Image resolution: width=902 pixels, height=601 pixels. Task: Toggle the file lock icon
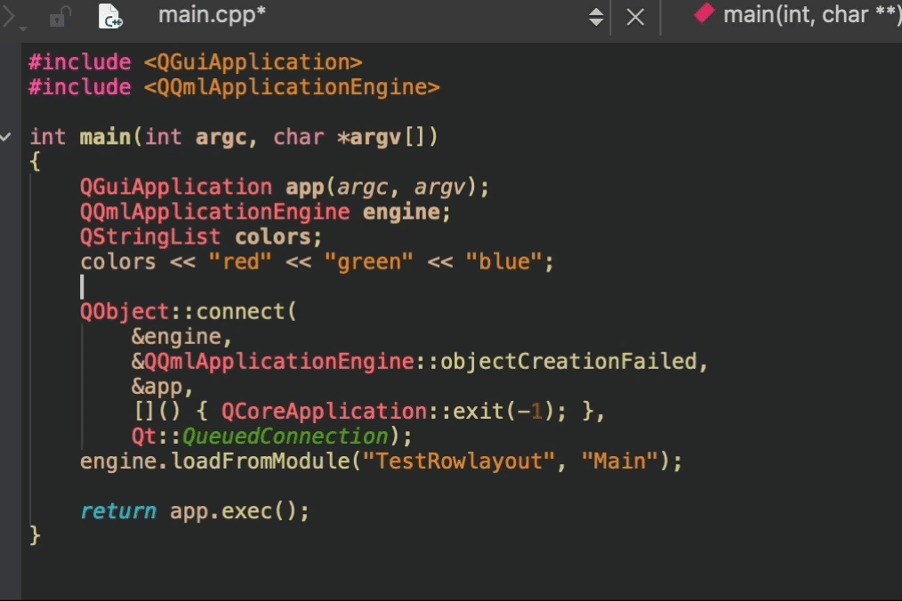click(60, 17)
